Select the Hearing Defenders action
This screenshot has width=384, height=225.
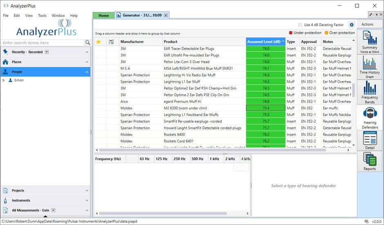[x=370, y=118]
